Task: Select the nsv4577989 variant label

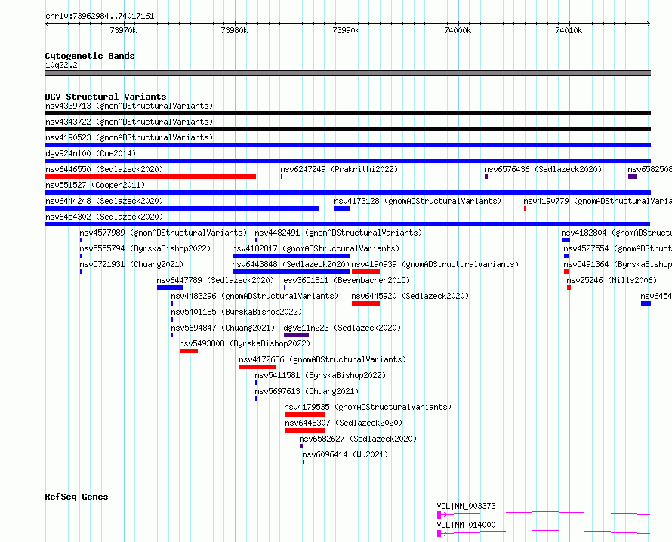Action: [x=163, y=233]
